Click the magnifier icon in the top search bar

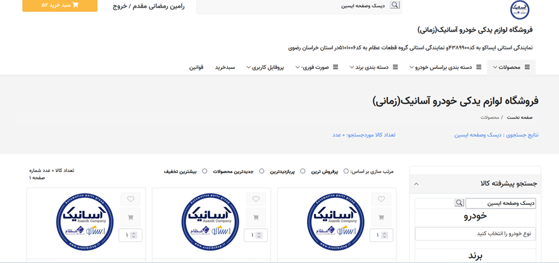pyautogui.click(x=394, y=5)
